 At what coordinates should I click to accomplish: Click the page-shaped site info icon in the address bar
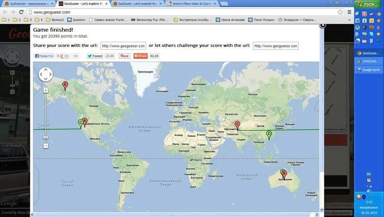click(x=30, y=12)
